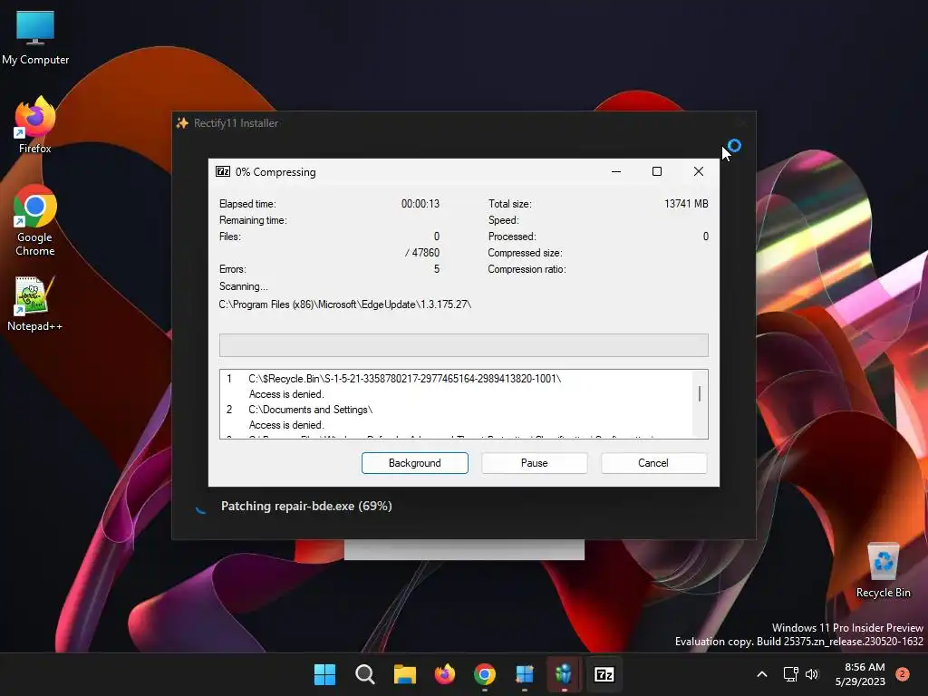Click the compression progress bar
The height and width of the screenshot is (696, 928).
click(463, 345)
